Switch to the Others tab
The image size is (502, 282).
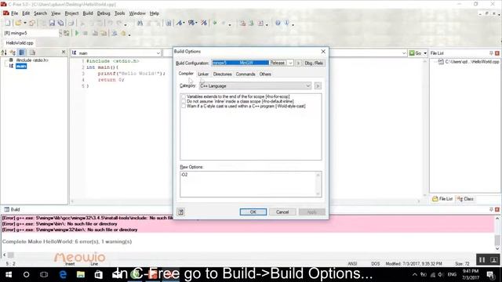(265, 74)
